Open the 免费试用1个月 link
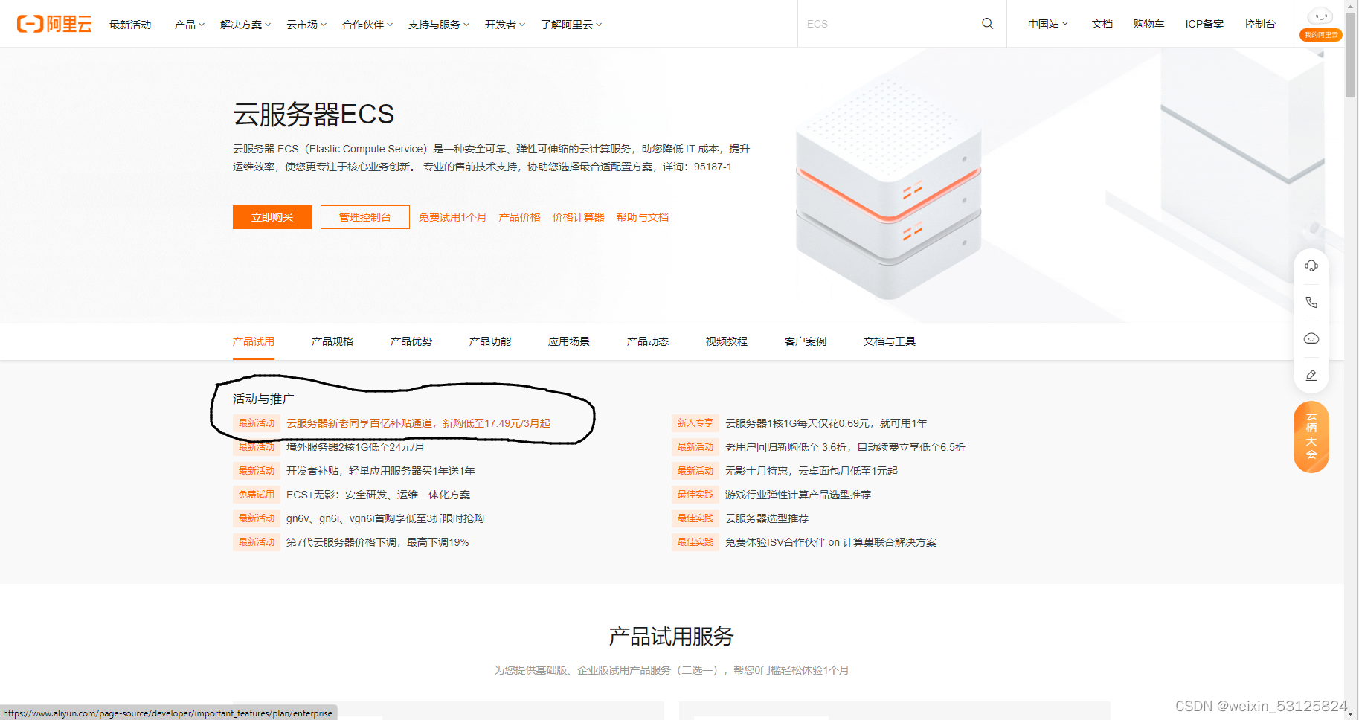This screenshot has width=1359, height=720. [452, 217]
